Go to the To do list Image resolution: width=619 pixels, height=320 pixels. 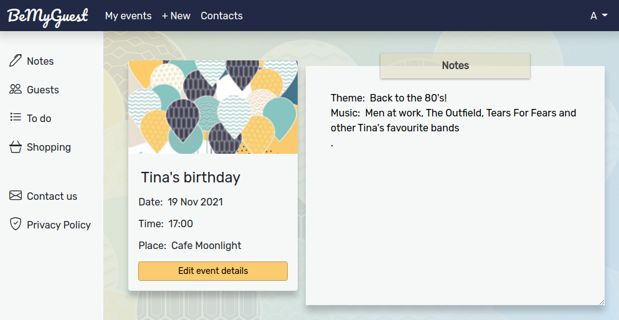pyautogui.click(x=31, y=118)
